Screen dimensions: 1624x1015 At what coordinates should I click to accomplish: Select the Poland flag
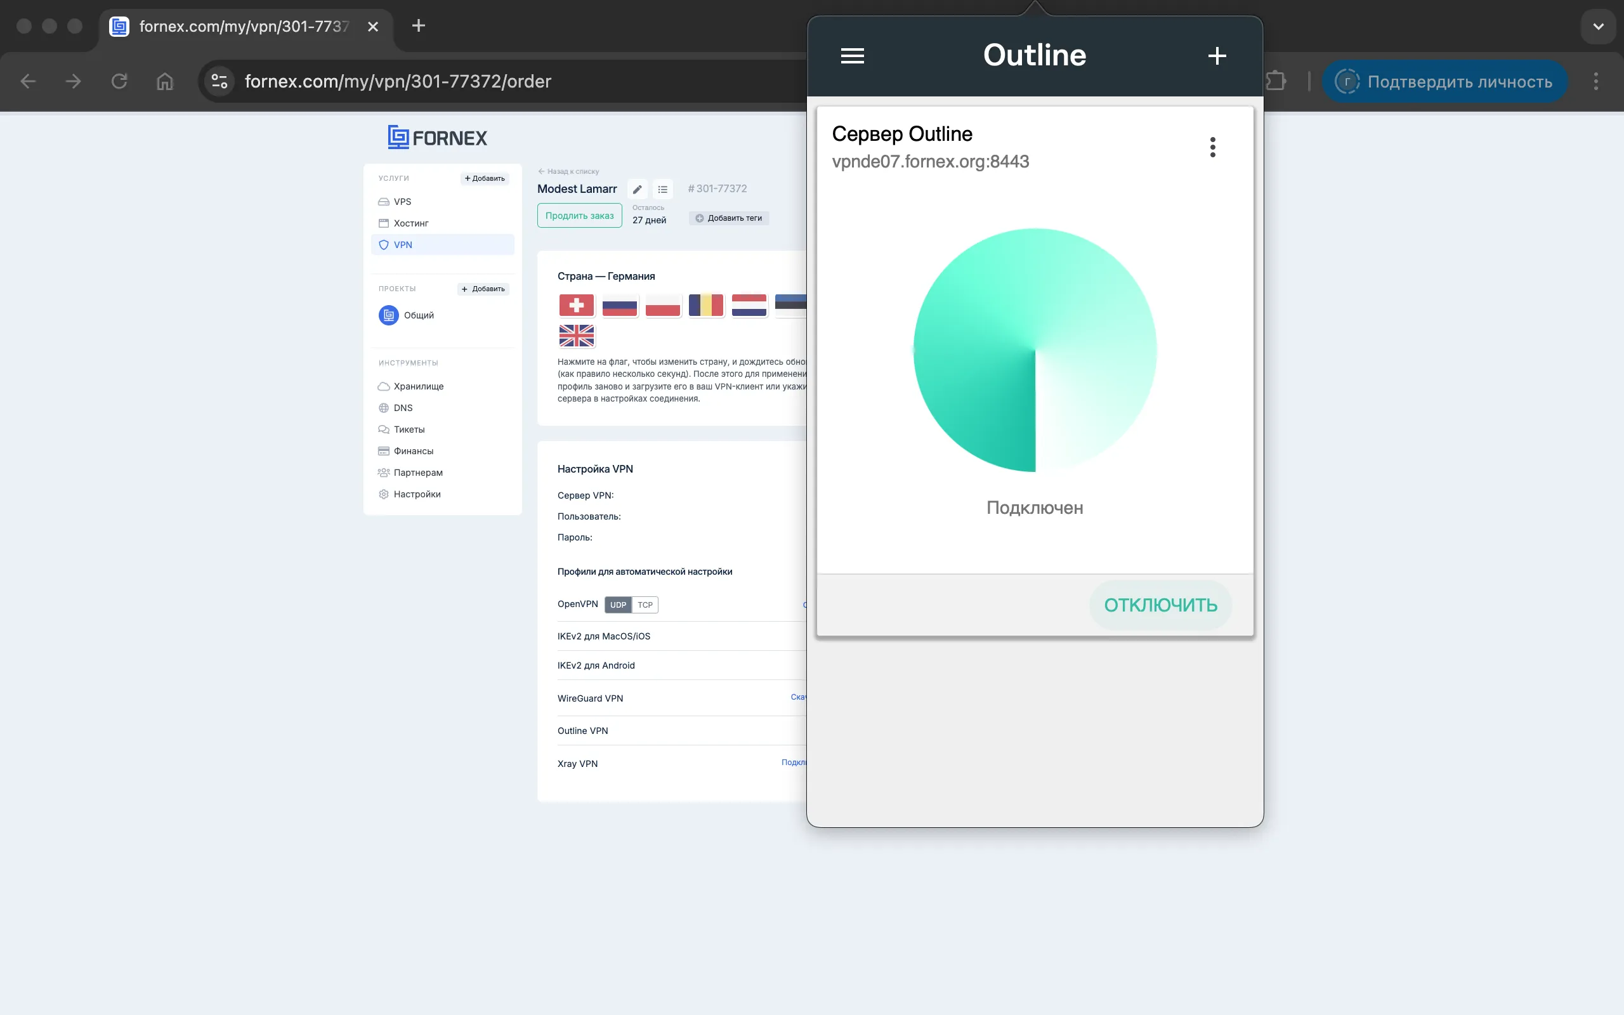tap(662, 305)
